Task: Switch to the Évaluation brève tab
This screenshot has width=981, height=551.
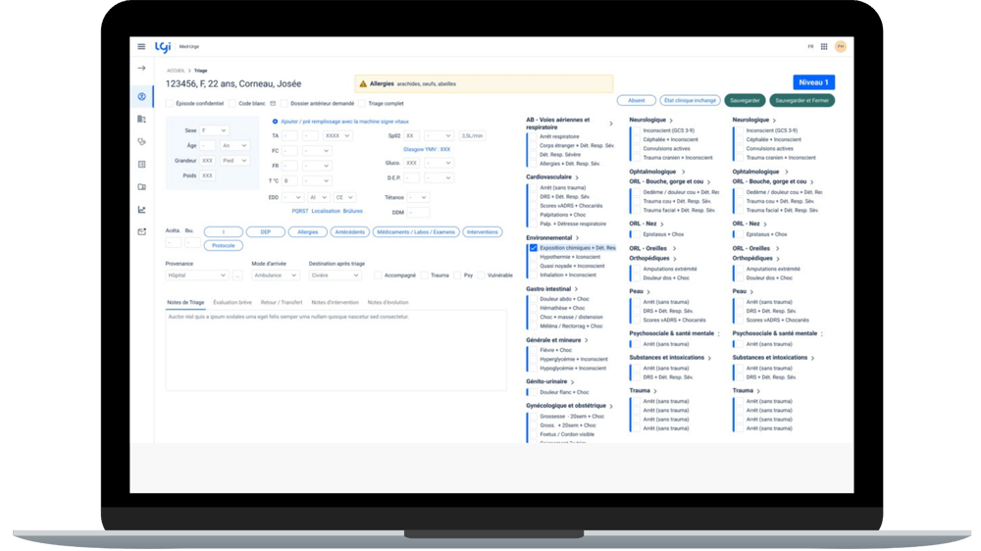Action: (x=232, y=302)
